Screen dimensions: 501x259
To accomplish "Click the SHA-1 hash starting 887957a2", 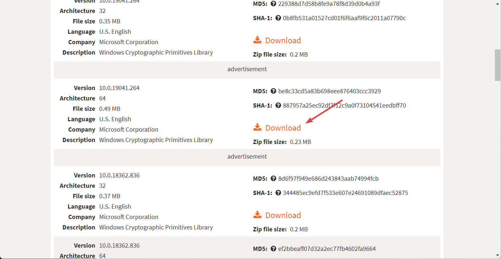I will 344,106.
